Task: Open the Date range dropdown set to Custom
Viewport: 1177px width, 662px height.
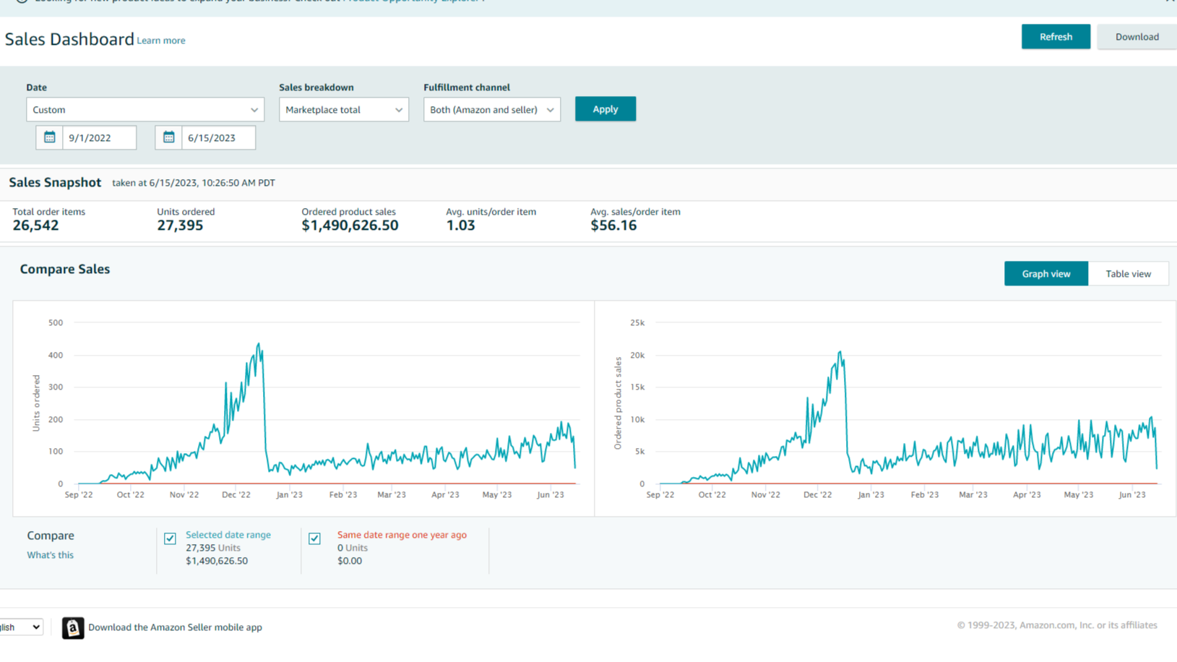Action: 145,110
